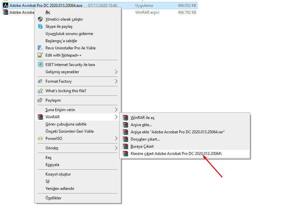Viewport: 283px width, 217px height.
Task: Choose Kısayol oluştur
Action: coord(78,174)
